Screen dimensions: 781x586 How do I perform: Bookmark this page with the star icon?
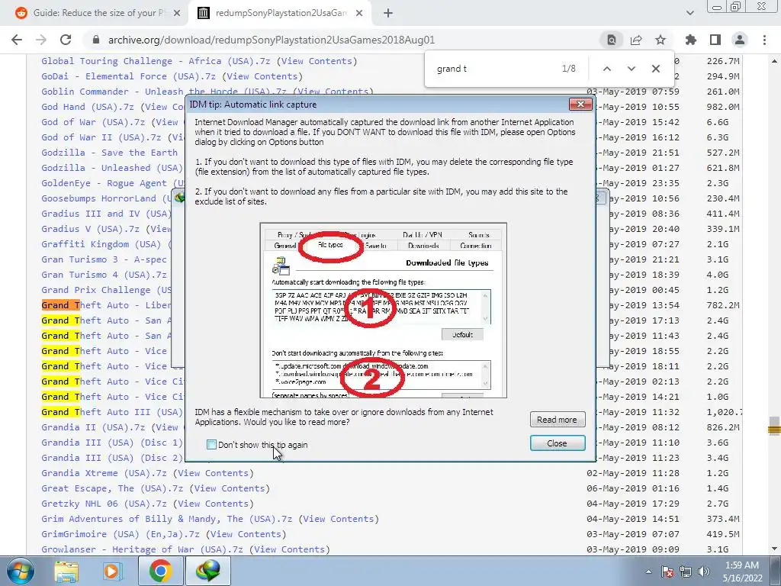[x=660, y=40]
